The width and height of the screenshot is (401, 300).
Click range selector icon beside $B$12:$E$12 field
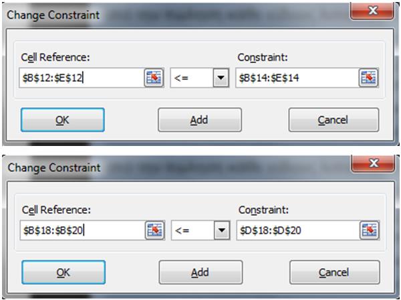154,78
